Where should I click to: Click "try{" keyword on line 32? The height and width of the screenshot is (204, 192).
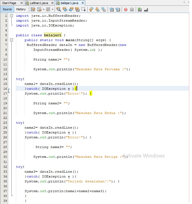tap(20, 167)
